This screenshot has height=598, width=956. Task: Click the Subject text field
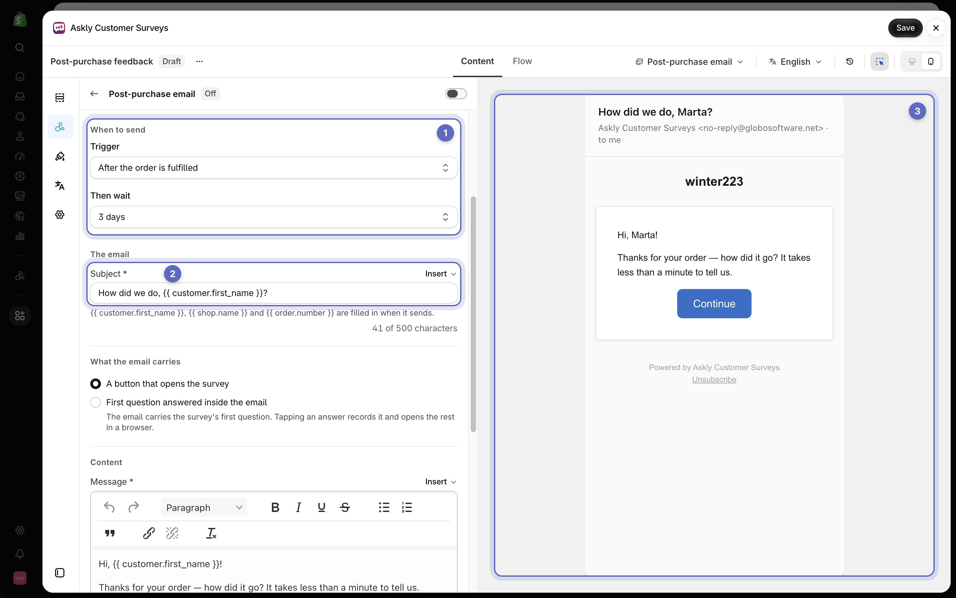274,293
